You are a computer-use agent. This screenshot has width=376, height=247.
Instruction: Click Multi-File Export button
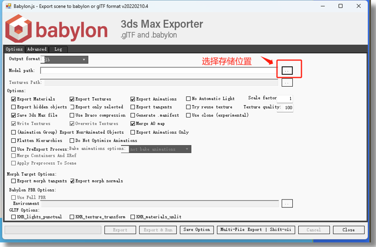point(256,229)
